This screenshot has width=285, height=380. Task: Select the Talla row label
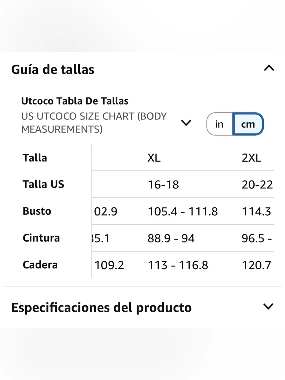(35, 158)
